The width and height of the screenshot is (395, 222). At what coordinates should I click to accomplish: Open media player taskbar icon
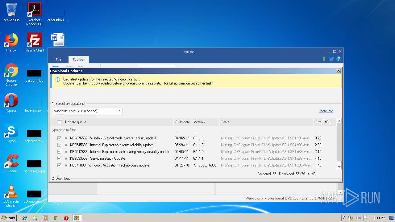pos(45,218)
